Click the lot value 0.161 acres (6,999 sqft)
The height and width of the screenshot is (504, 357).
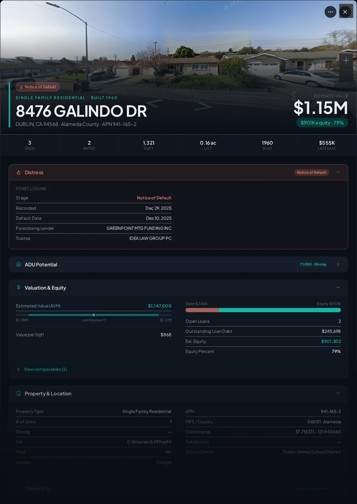(149, 442)
